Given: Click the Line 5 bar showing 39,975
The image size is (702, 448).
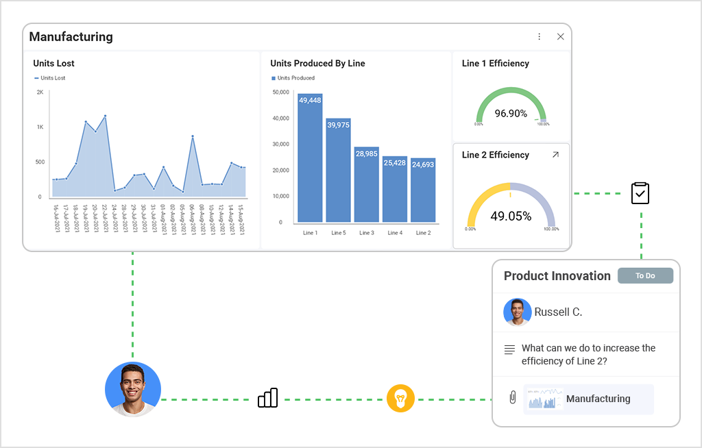Looking at the screenshot, I should pyautogui.click(x=339, y=170).
